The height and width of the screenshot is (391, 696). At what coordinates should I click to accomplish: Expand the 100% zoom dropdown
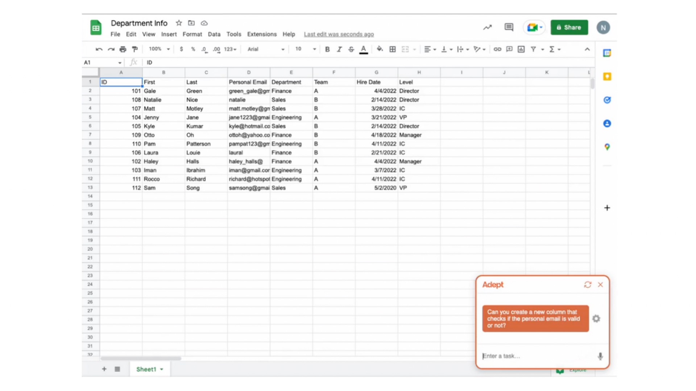point(159,49)
